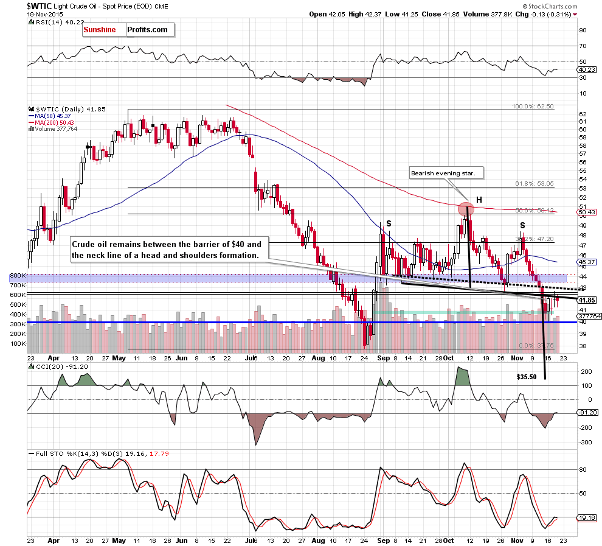Click the volume bars icon in legend

[31, 129]
